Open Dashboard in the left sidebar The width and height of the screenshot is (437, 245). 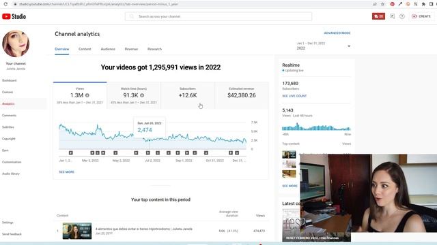click(x=10, y=80)
